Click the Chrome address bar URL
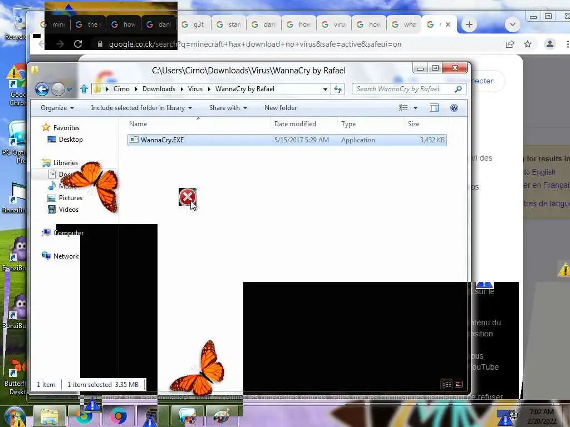The image size is (570, 427). click(255, 44)
